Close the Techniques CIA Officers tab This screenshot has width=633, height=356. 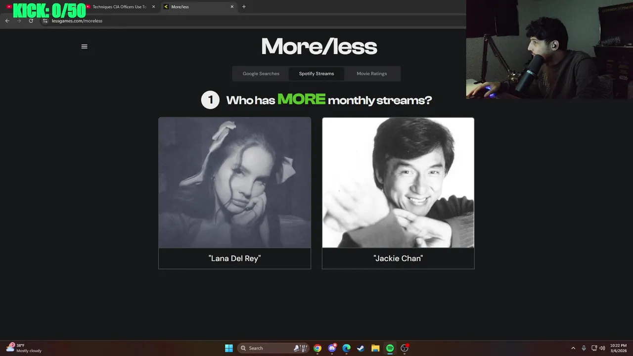153,7
